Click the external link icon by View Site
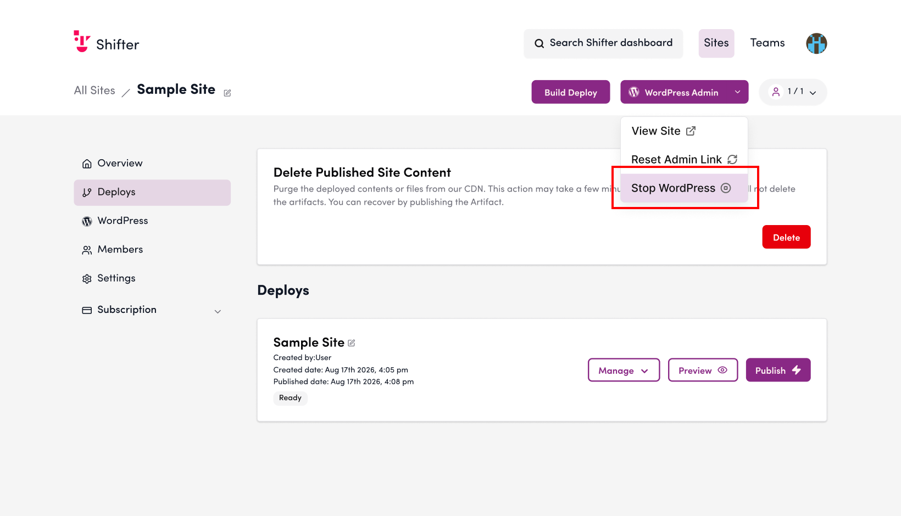Screen dimensions: 901x516 (691, 131)
